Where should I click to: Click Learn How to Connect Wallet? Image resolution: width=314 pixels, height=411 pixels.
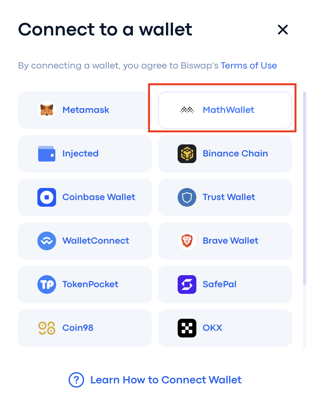click(166, 380)
